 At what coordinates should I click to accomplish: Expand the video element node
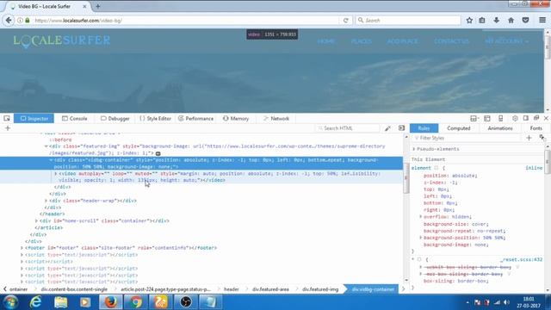click(55, 174)
